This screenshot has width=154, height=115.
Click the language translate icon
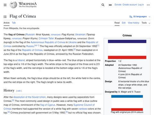[x=131, y=17]
